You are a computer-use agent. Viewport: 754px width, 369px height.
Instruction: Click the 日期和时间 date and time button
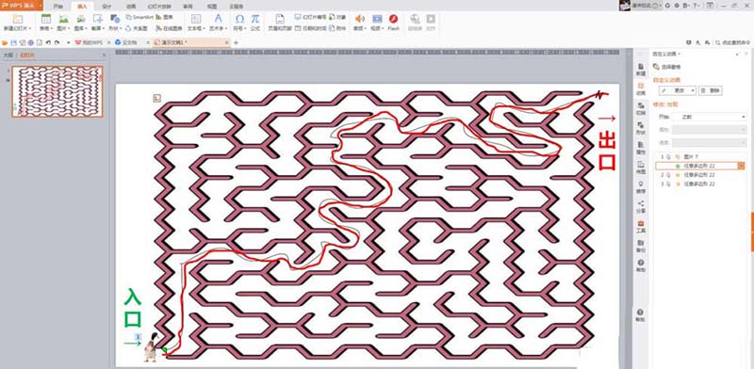pyautogui.click(x=310, y=28)
